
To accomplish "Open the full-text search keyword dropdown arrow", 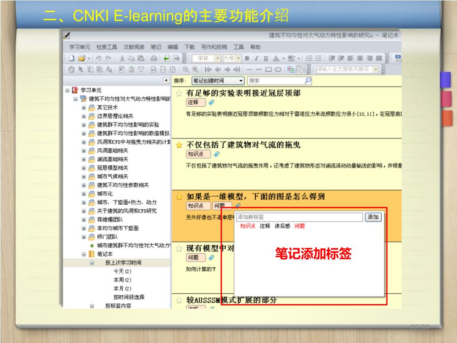I will pos(376,69).
